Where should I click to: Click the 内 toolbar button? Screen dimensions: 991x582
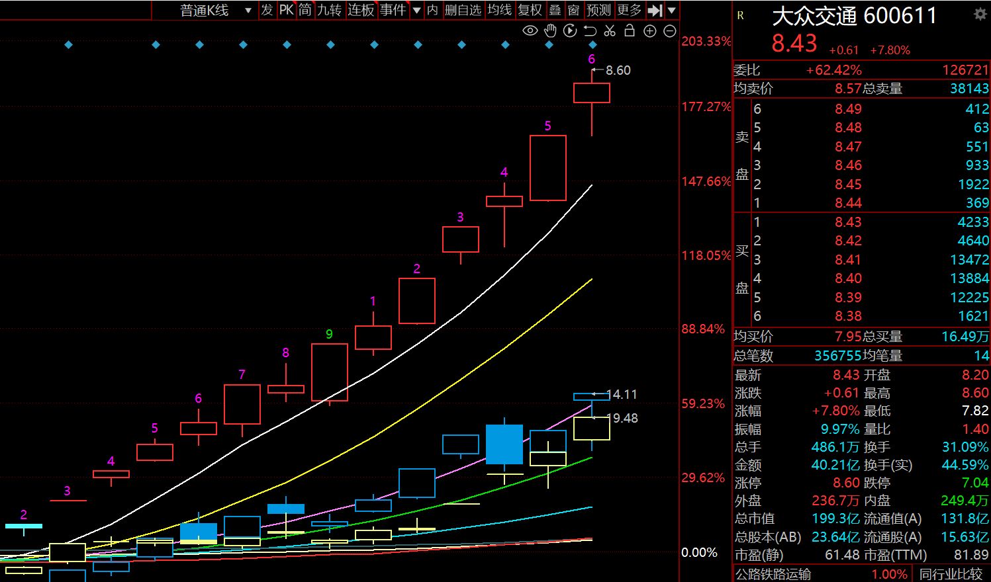tap(432, 10)
